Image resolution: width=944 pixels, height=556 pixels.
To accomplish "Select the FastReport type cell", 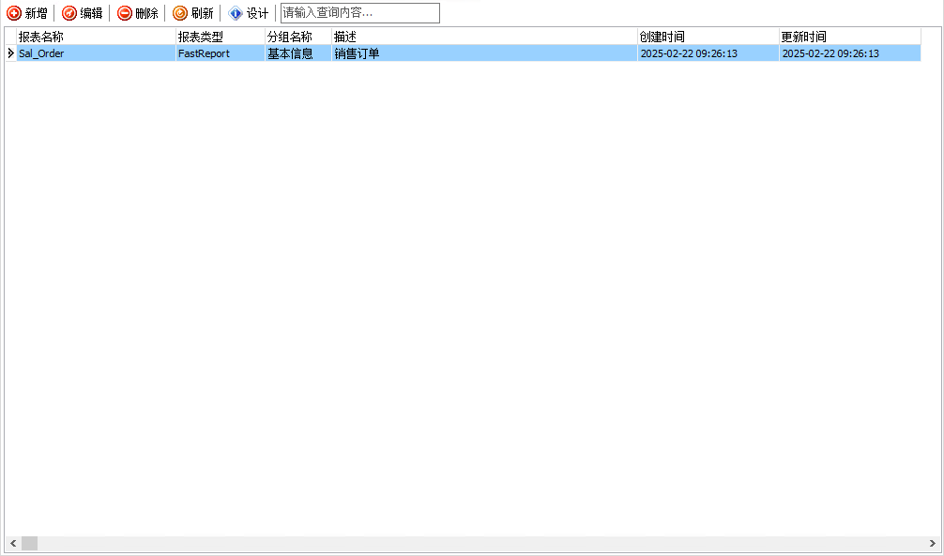I will pyautogui.click(x=221, y=53).
